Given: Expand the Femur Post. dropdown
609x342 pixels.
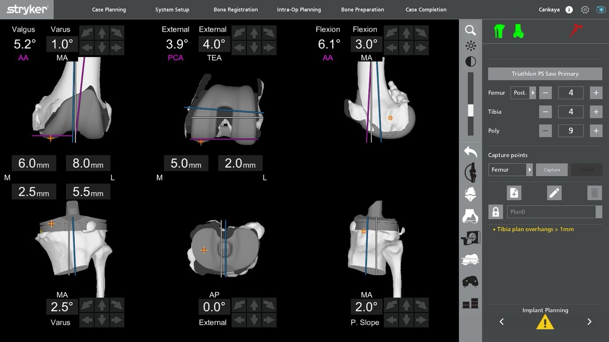Looking at the screenshot, I should [532, 93].
